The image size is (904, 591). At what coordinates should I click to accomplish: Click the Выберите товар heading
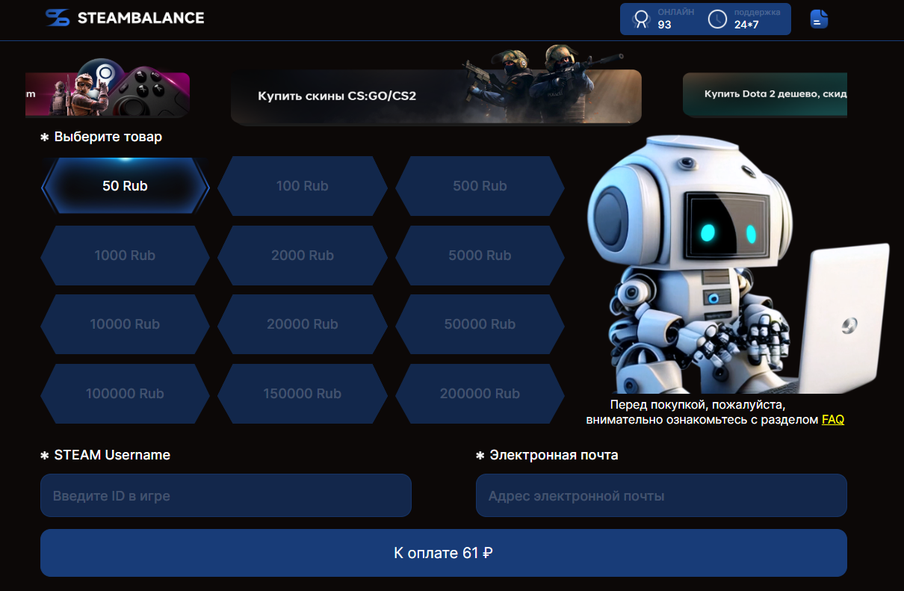pyautogui.click(x=108, y=137)
